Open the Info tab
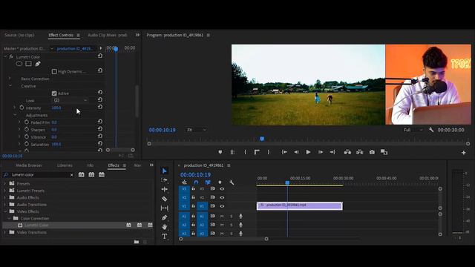This screenshot has height=267, width=475. click(90, 165)
